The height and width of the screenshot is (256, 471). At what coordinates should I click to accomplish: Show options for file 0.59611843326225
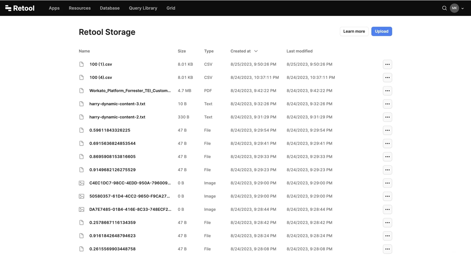pos(387,130)
